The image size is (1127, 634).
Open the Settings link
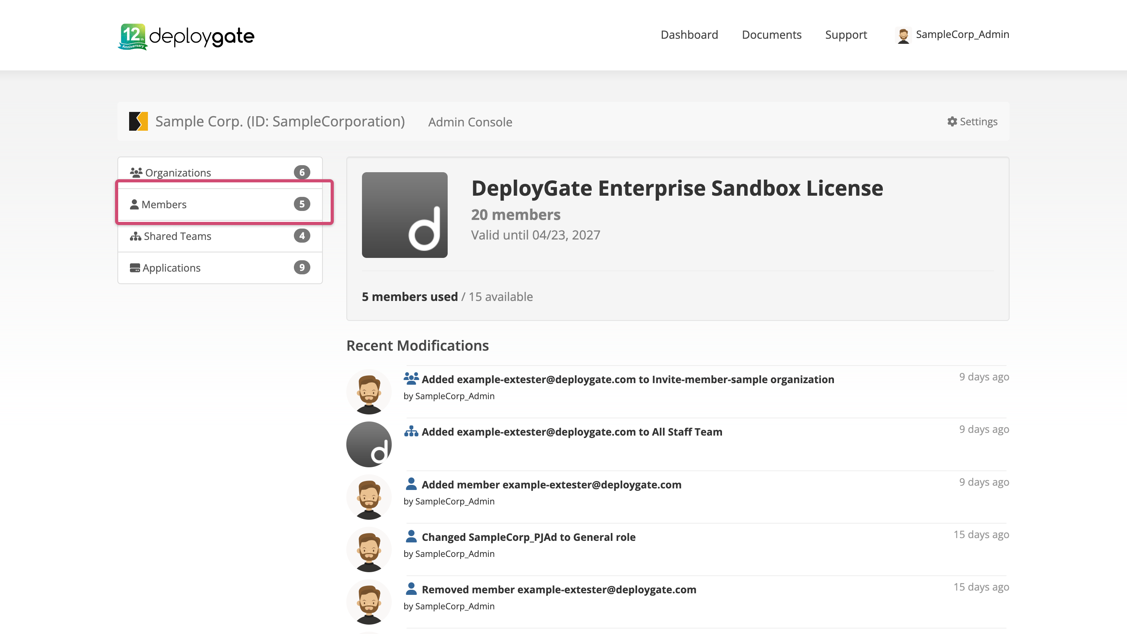[x=972, y=121]
